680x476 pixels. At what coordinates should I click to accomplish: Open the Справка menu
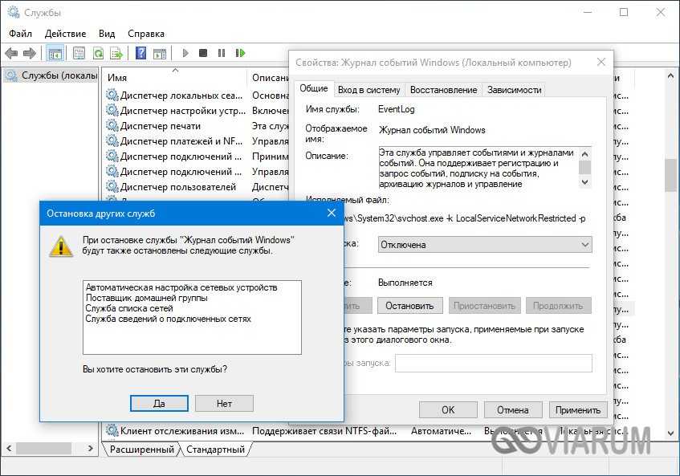146,34
